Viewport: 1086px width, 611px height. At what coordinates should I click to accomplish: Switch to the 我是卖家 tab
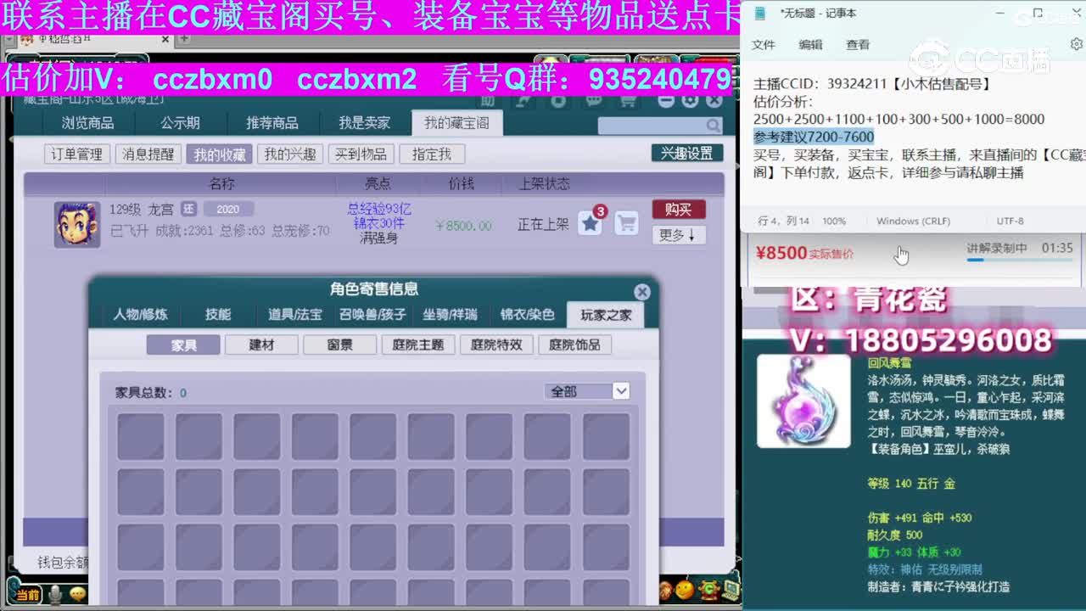(x=364, y=123)
